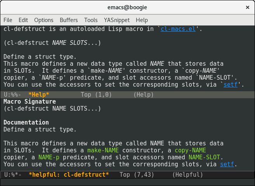The width and height of the screenshot is (255, 186).
Task: Close the emacs window
Action: 248,7
